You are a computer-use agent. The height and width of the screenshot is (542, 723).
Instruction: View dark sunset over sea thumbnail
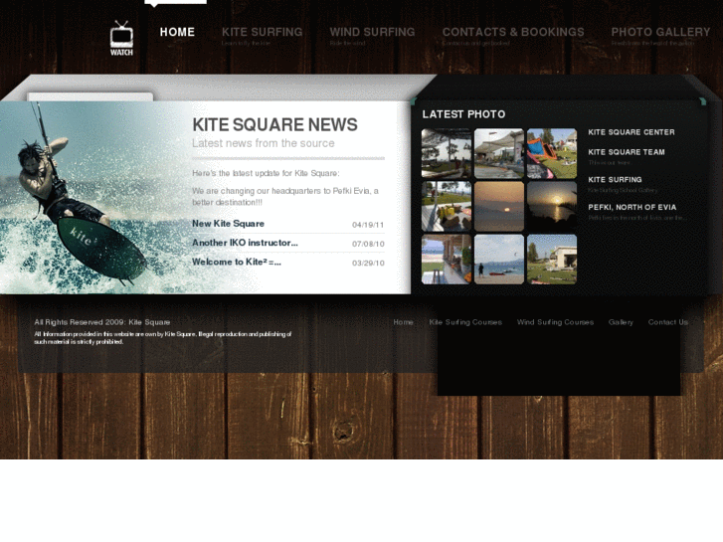[552, 206]
